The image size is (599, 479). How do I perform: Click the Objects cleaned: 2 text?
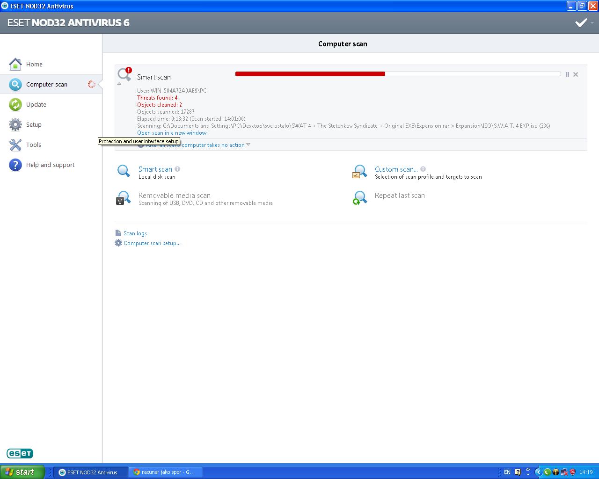pos(160,105)
